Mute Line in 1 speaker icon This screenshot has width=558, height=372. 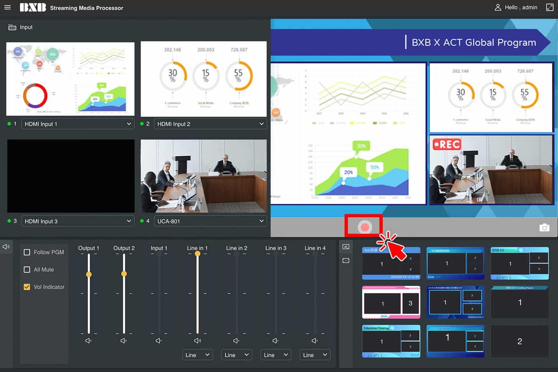(197, 341)
